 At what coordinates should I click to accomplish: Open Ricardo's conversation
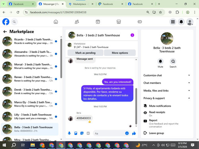point(30,41)
